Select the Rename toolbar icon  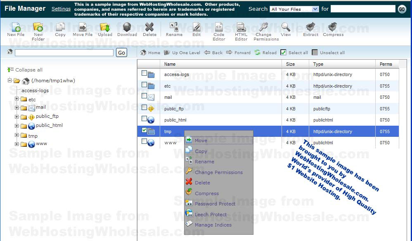174,27
